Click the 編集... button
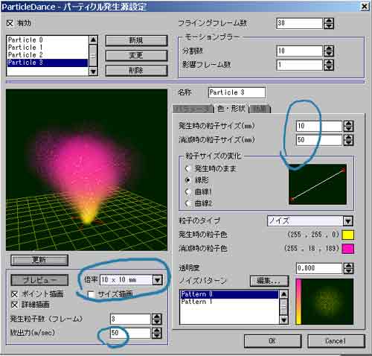Screen dimensions: 372x356 269,281
